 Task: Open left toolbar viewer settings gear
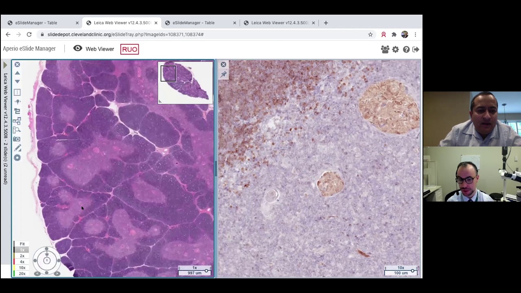[17, 158]
